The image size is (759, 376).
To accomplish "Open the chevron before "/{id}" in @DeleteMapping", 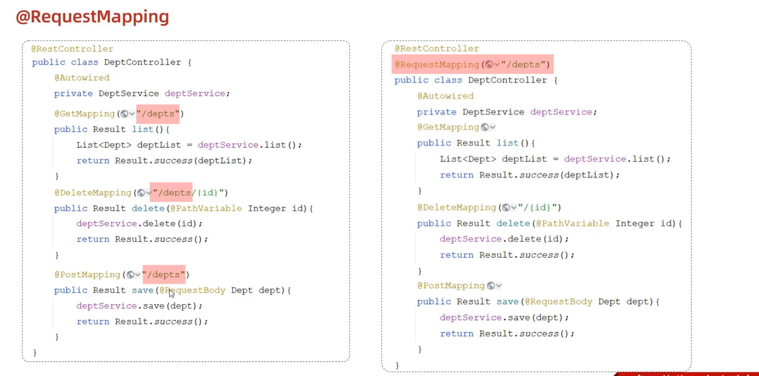I will 514,208.
